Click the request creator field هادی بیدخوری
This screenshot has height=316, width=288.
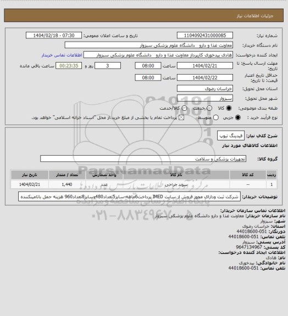pyautogui.click(x=158, y=55)
